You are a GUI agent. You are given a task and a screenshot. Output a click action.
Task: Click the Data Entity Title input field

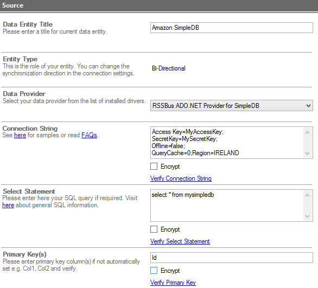pos(231,28)
